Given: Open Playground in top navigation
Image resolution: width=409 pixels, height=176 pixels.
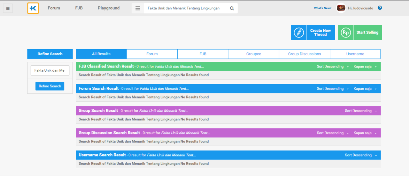Looking at the screenshot, I should [109, 8].
